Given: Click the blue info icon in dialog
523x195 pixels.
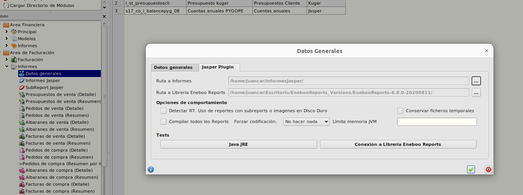Looking at the screenshot, I should pos(151,169).
